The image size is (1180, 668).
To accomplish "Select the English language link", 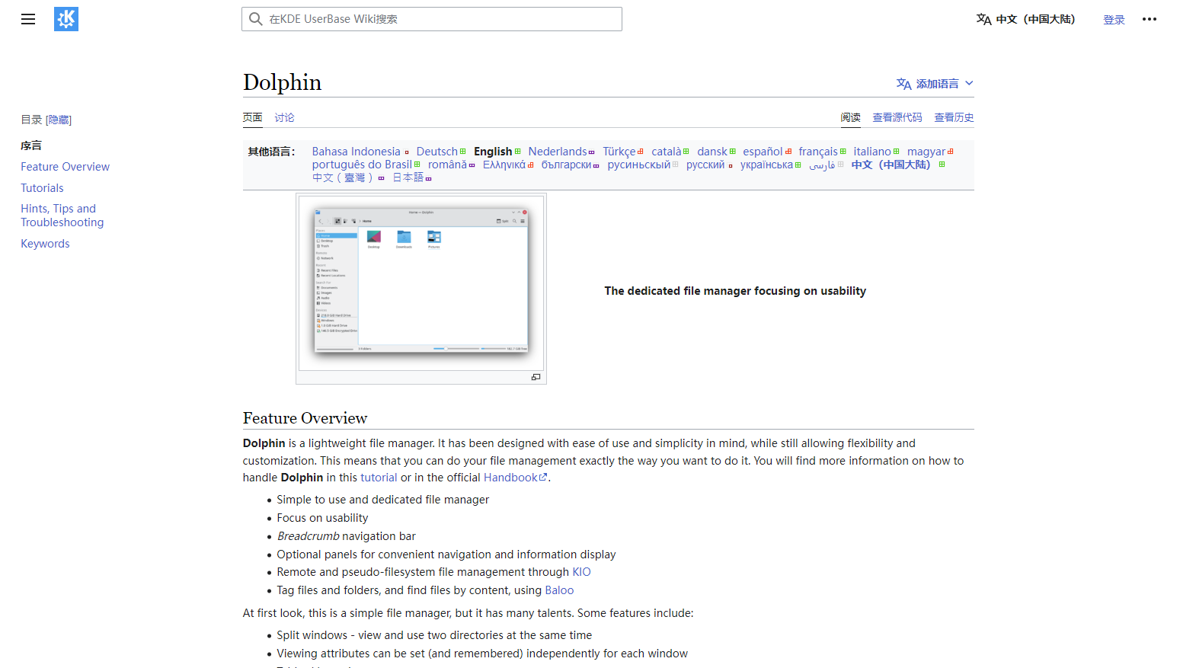I will tap(493, 152).
